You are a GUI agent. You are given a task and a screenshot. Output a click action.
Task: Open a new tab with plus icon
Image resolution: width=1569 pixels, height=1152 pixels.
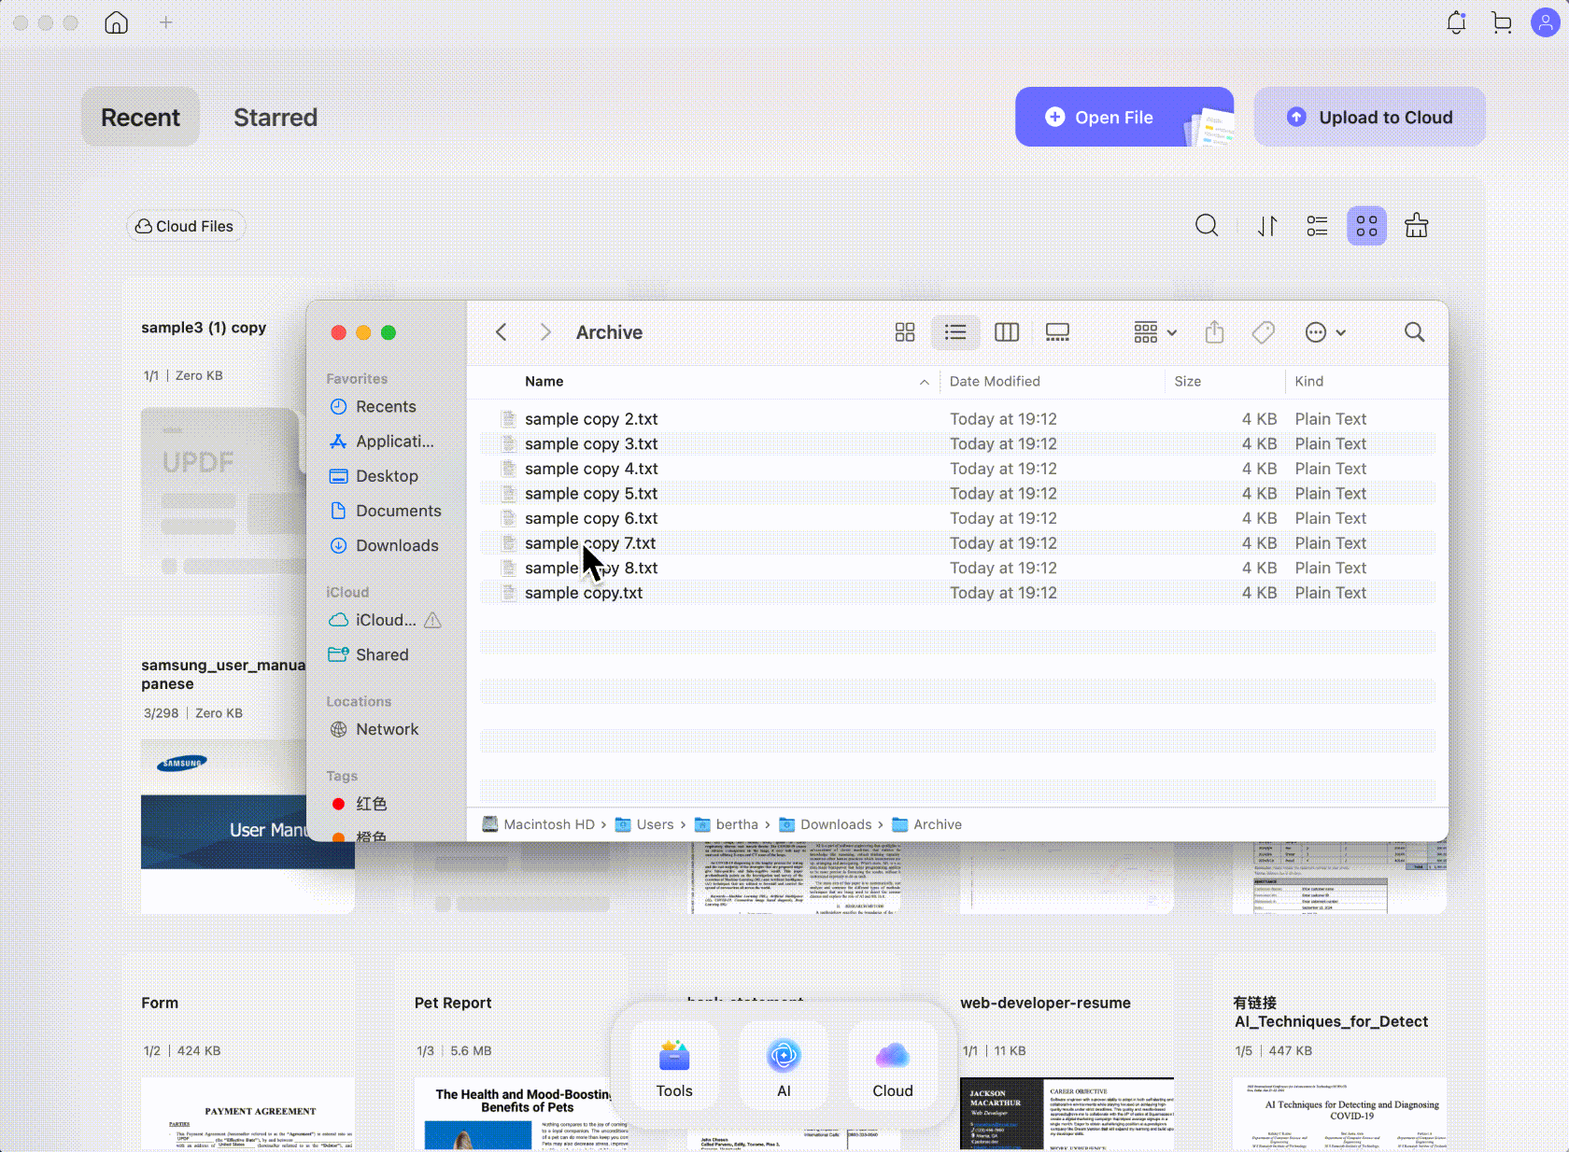pyautogui.click(x=166, y=22)
